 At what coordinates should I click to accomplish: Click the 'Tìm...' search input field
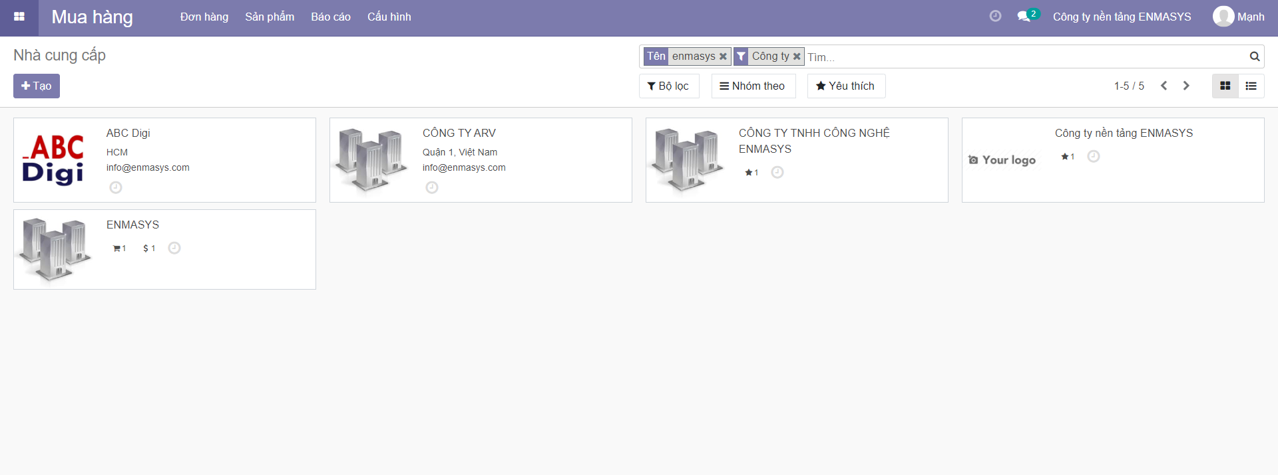pyautogui.click(x=1025, y=57)
